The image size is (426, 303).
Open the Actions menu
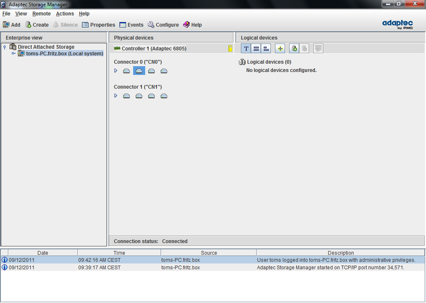[65, 14]
